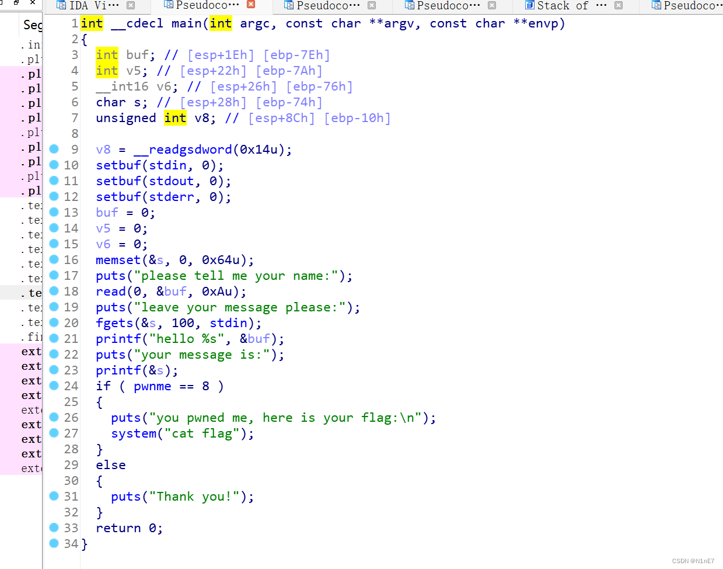Toggle breakpoint dot on line 10 setbuf(stdin)

coord(54,165)
